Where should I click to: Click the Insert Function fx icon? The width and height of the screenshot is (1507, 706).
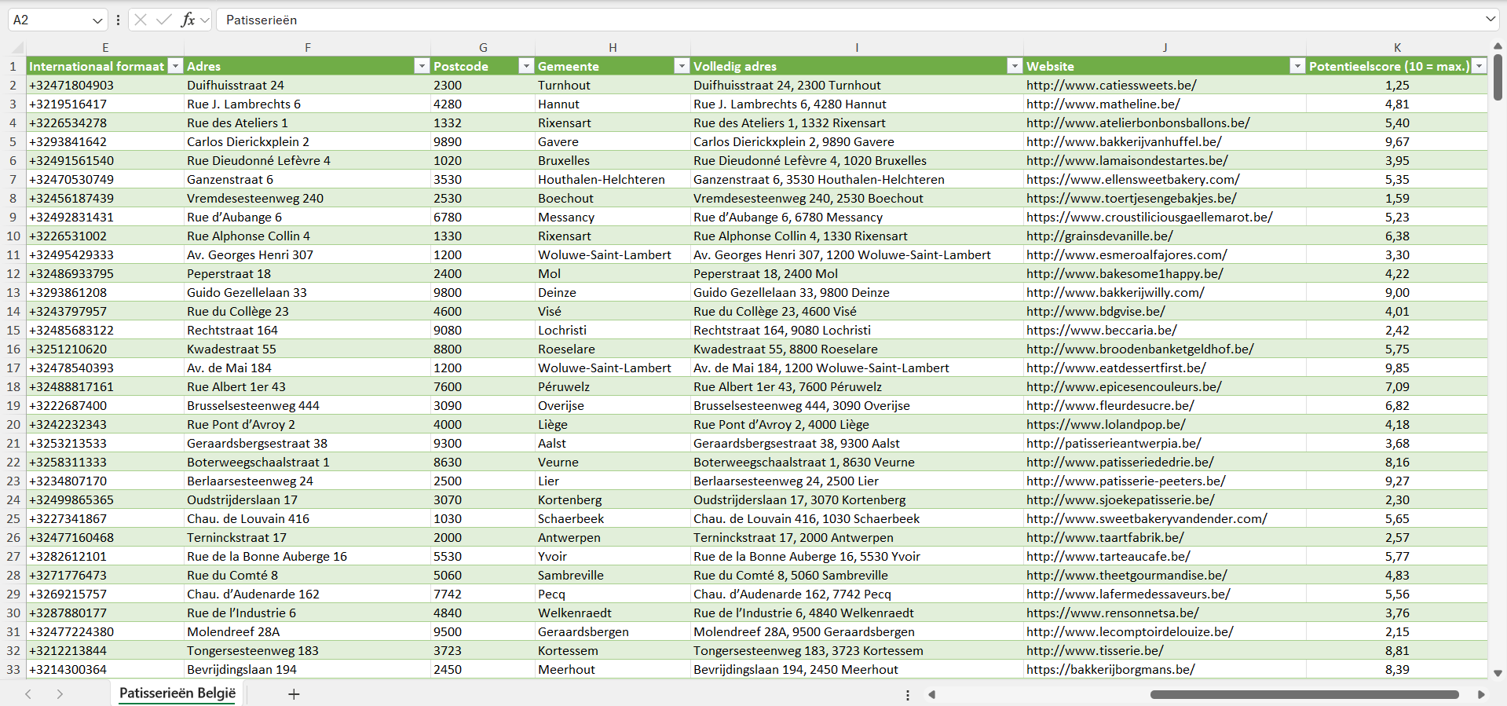pyautogui.click(x=188, y=20)
